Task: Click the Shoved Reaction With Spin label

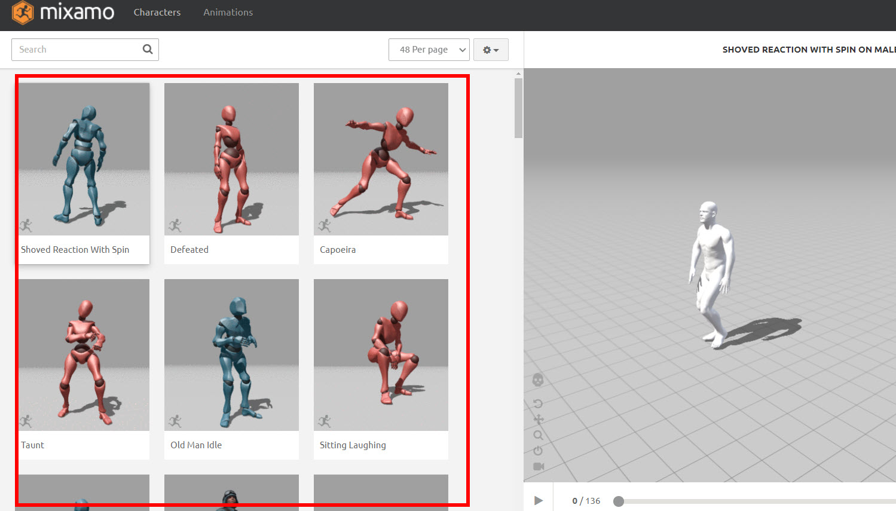Action: [75, 250]
